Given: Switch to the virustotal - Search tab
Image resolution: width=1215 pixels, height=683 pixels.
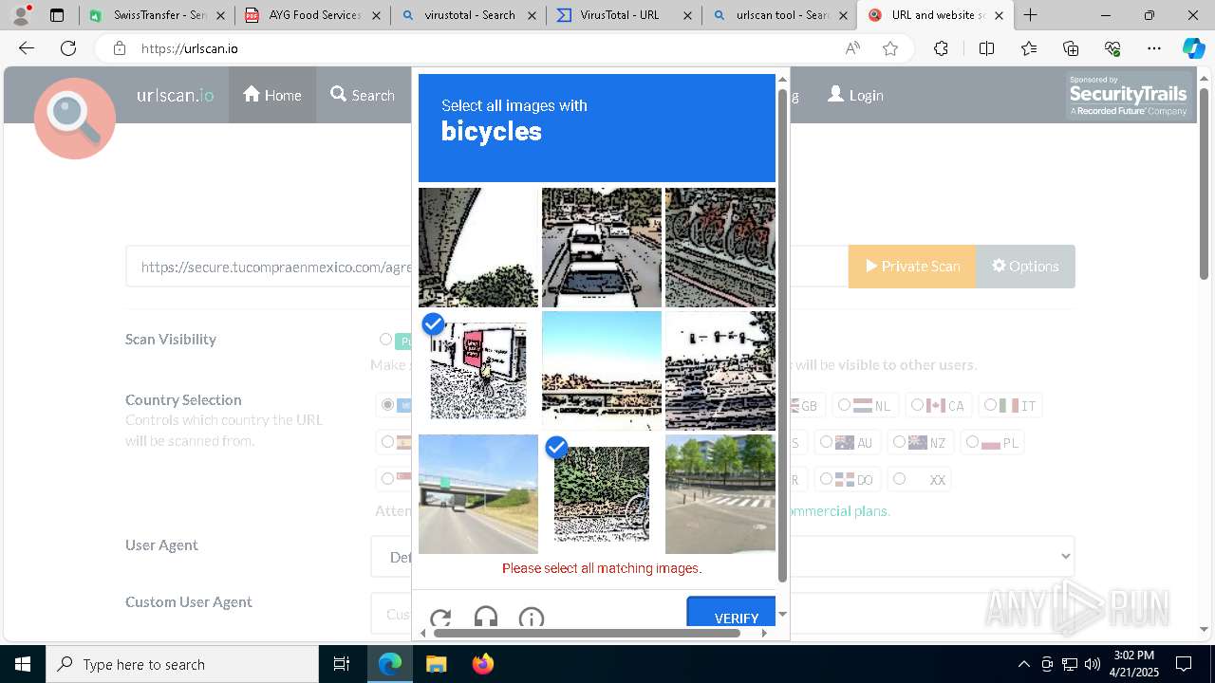Looking at the screenshot, I should [x=468, y=15].
